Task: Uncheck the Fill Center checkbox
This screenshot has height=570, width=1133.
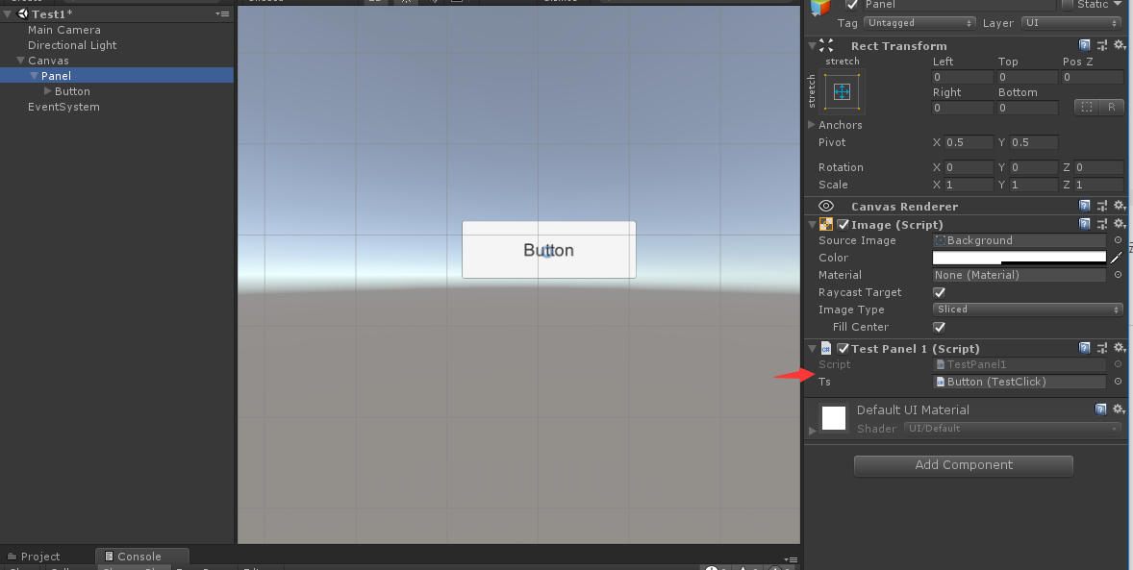Action: pos(939,327)
